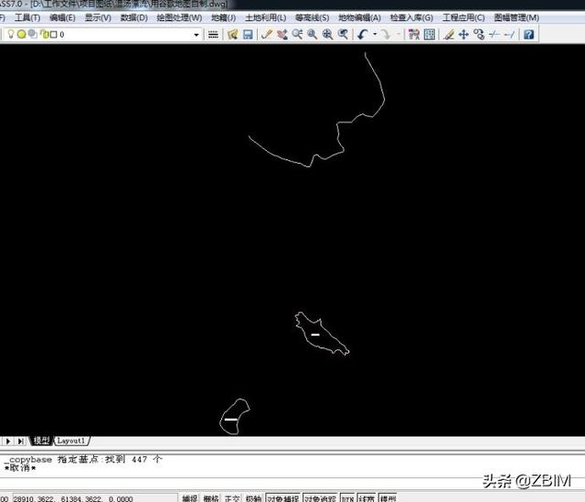This screenshot has width=585, height=502.
Task: Toggle 极轴 polar tracking in status bar
Action: click(254, 498)
